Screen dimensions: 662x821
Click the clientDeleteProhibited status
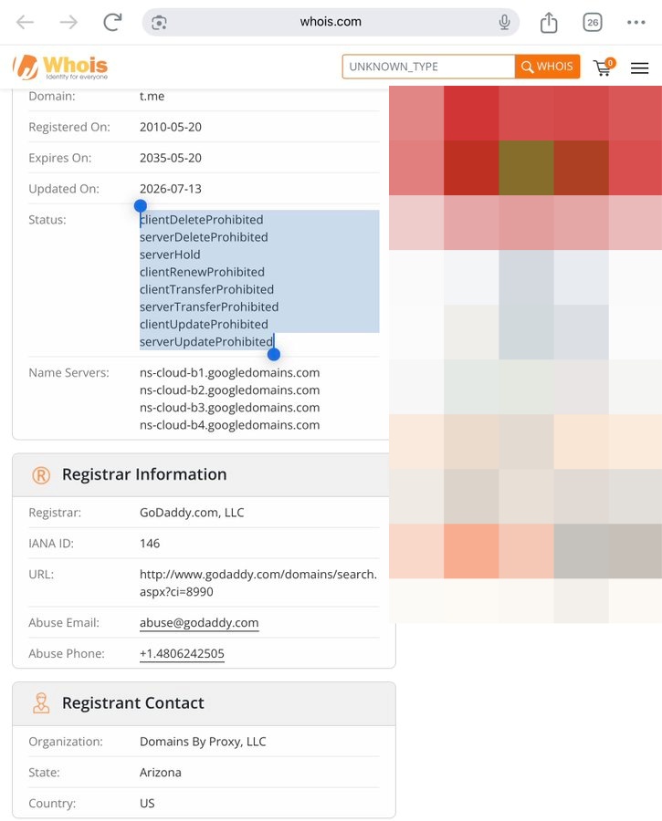coord(201,220)
